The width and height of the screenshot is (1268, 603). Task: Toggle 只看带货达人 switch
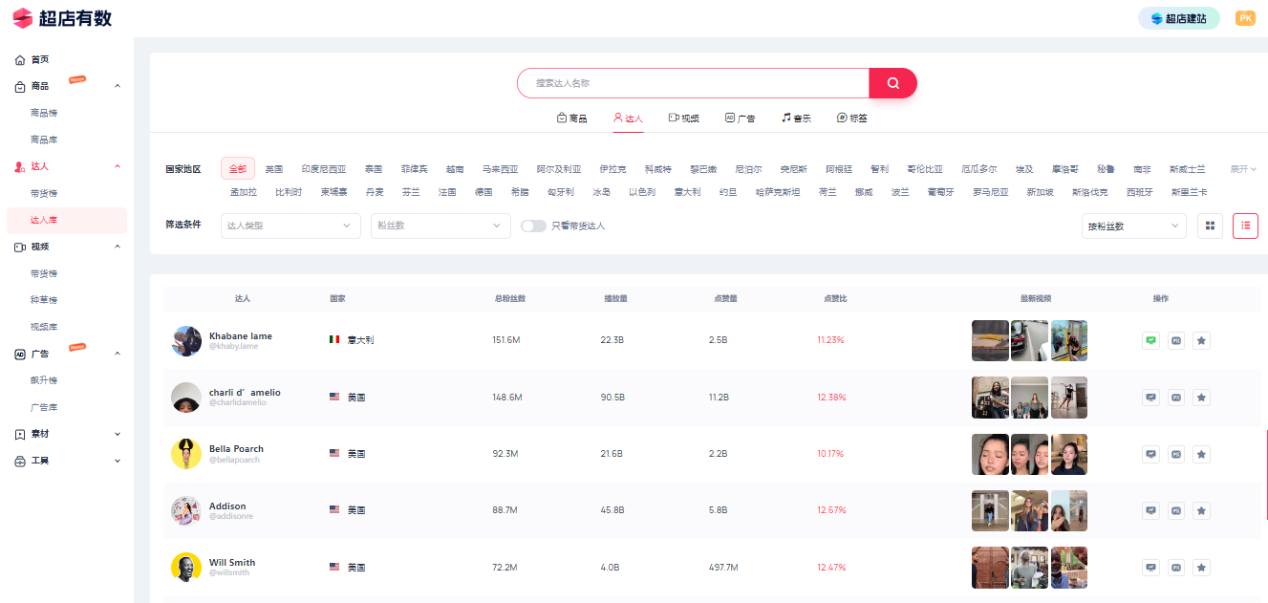[x=533, y=226]
